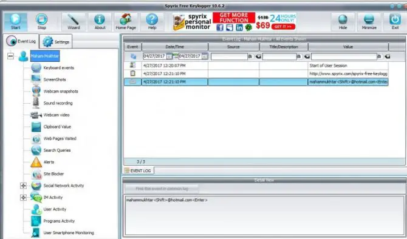This screenshot has height=239, width=407.
Task: Open the Wizard tool
Action: point(74,22)
